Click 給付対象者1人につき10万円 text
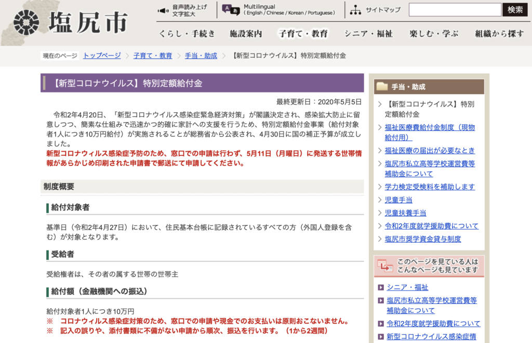Image resolution: width=532 pixels, height=343 pixels. click(90, 311)
